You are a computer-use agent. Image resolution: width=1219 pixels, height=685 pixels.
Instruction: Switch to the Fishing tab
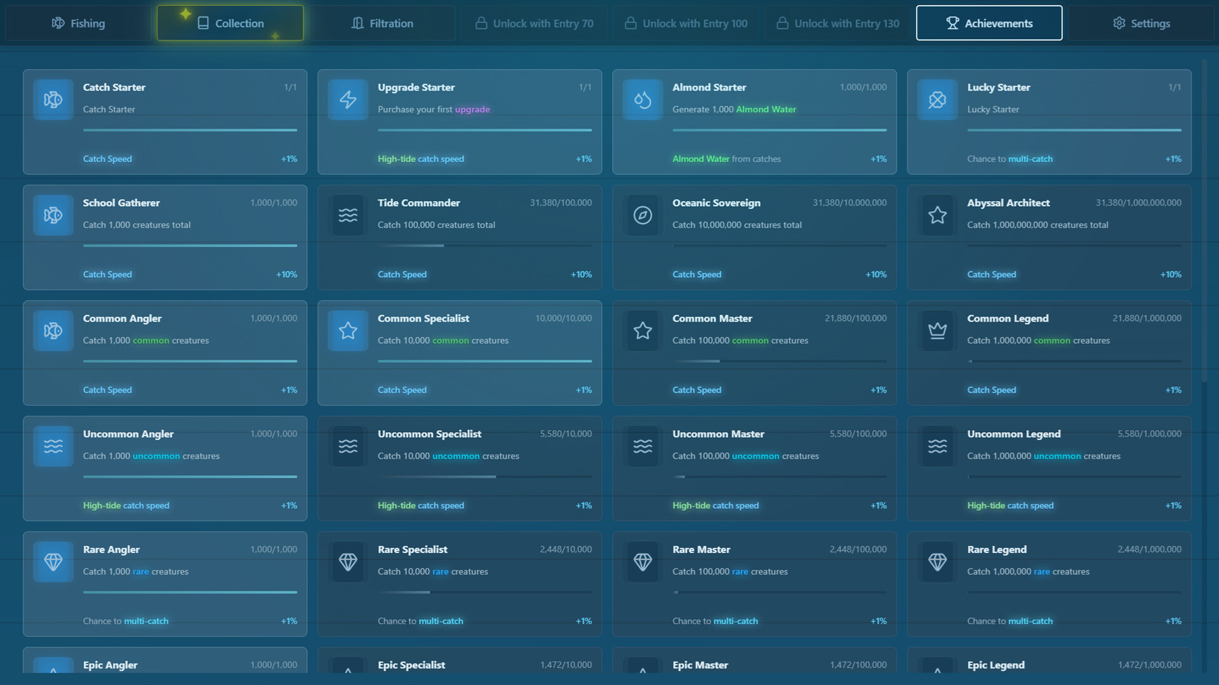[79, 23]
